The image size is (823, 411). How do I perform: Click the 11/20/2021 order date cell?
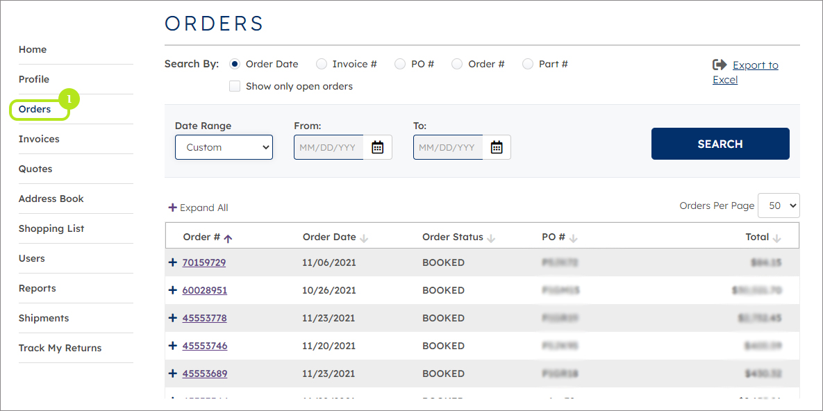coord(329,346)
